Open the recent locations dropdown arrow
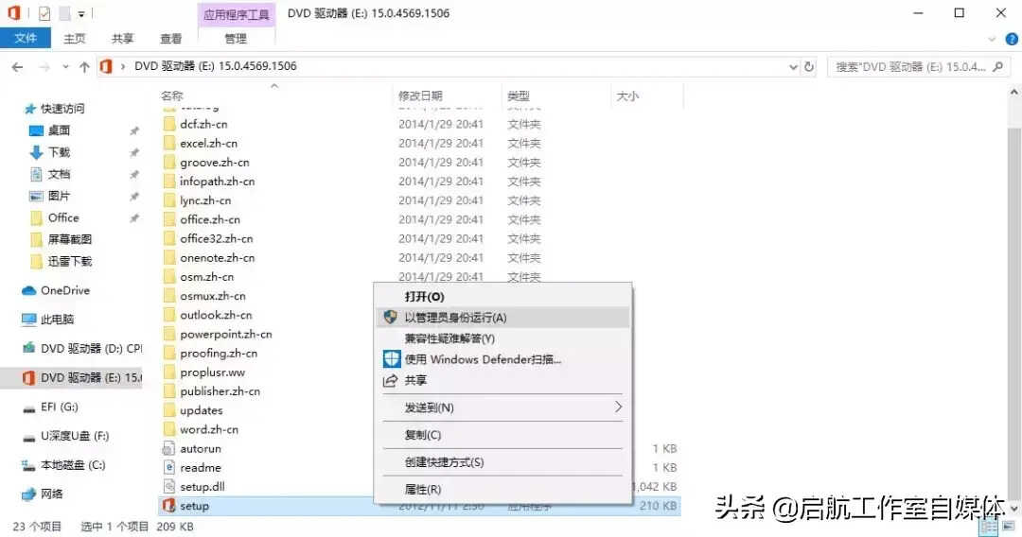Screen dimensions: 1022x537 tap(65, 67)
